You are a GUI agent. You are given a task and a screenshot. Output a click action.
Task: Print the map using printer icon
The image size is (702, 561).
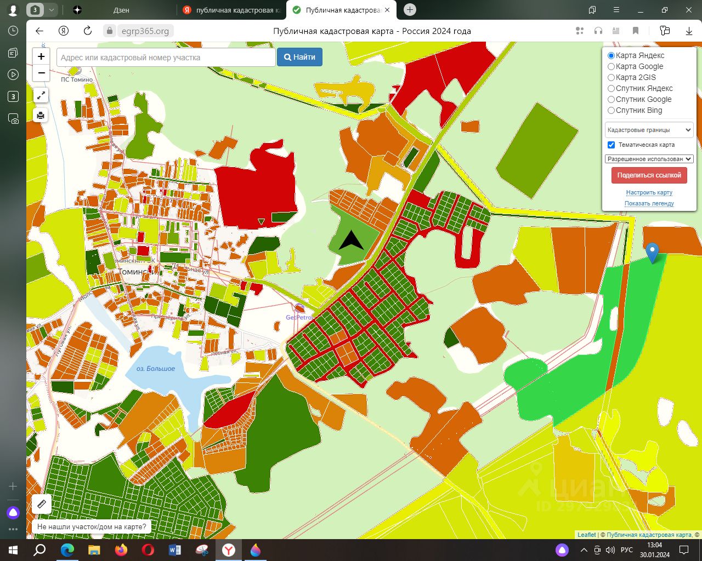pos(41,116)
